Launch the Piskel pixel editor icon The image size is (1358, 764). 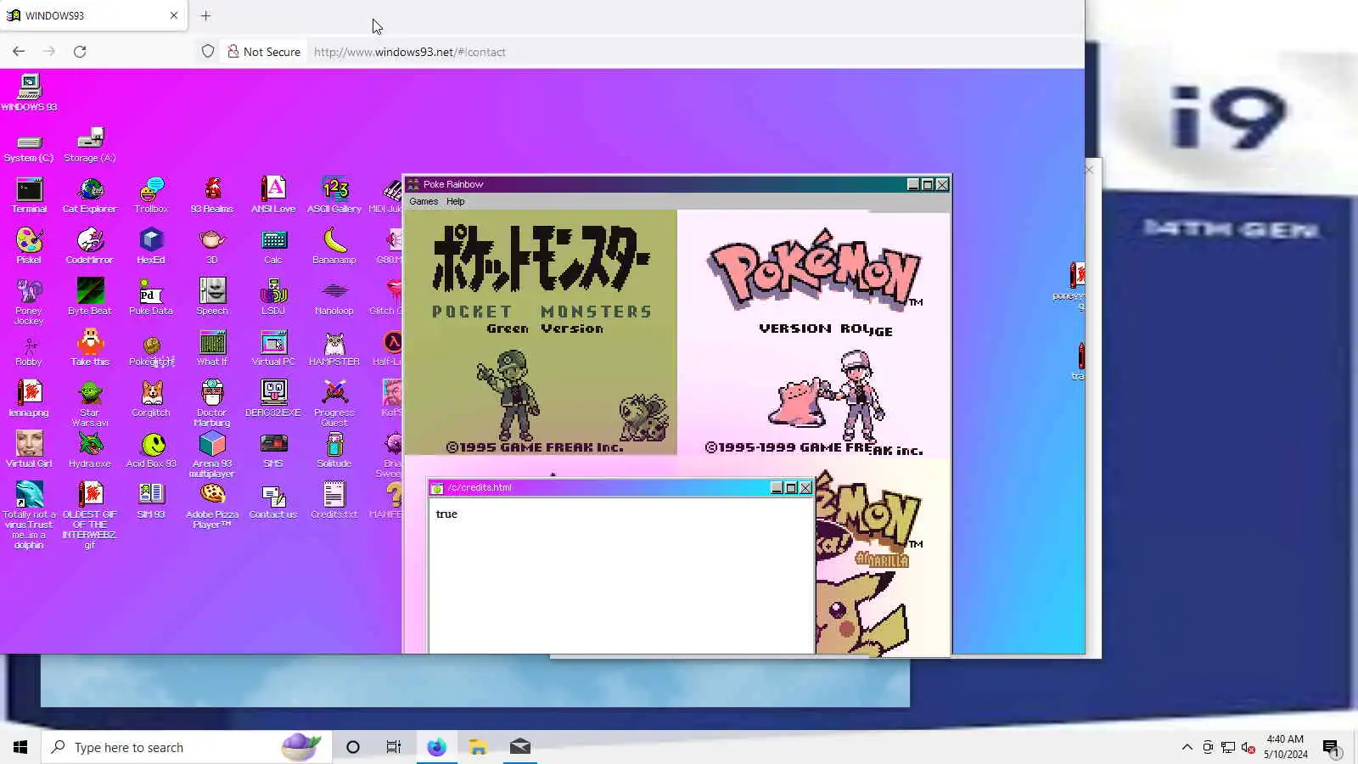click(29, 246)
